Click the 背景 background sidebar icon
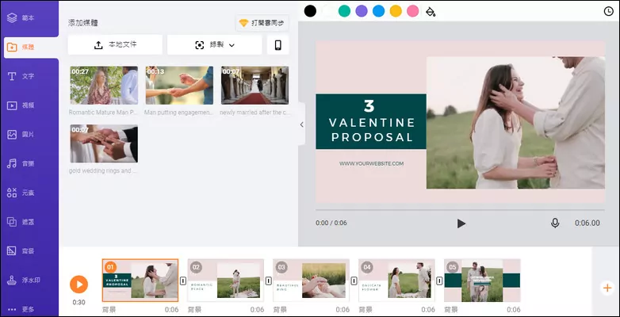The width and height of the screenshot is (620, 317). click(12, 251)
